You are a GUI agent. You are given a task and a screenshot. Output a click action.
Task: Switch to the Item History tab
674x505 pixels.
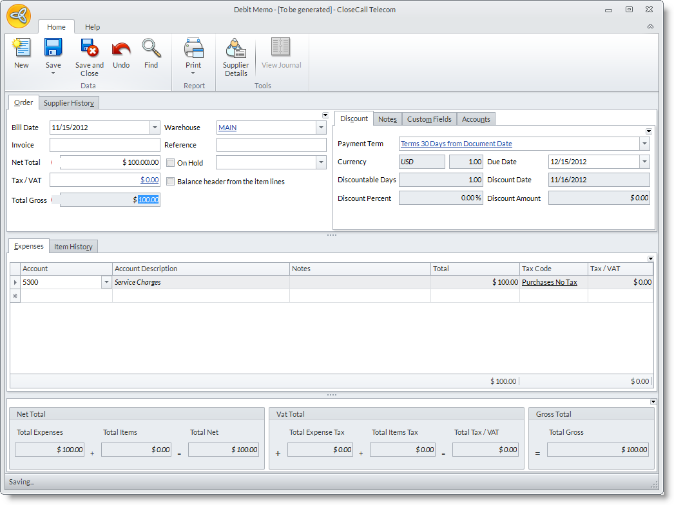pyautogui.click(x=73, y=247)
